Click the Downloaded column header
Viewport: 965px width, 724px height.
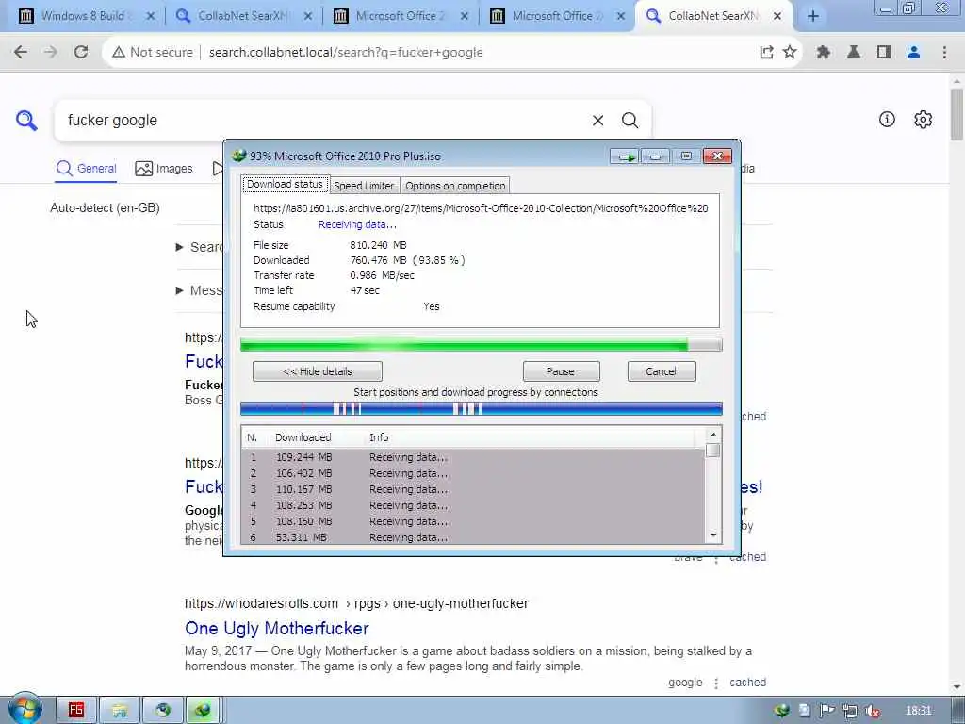(303, 437)
